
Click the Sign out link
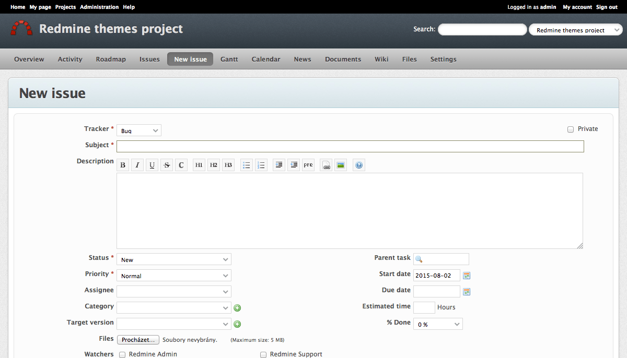tap(607, 7)
